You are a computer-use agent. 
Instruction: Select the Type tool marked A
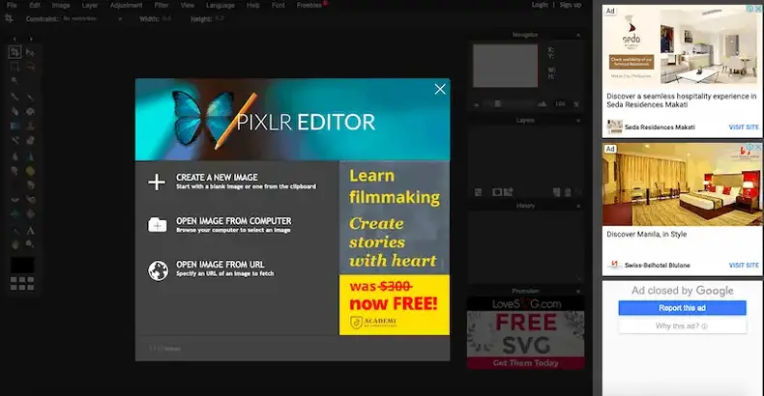click(30, 230)
